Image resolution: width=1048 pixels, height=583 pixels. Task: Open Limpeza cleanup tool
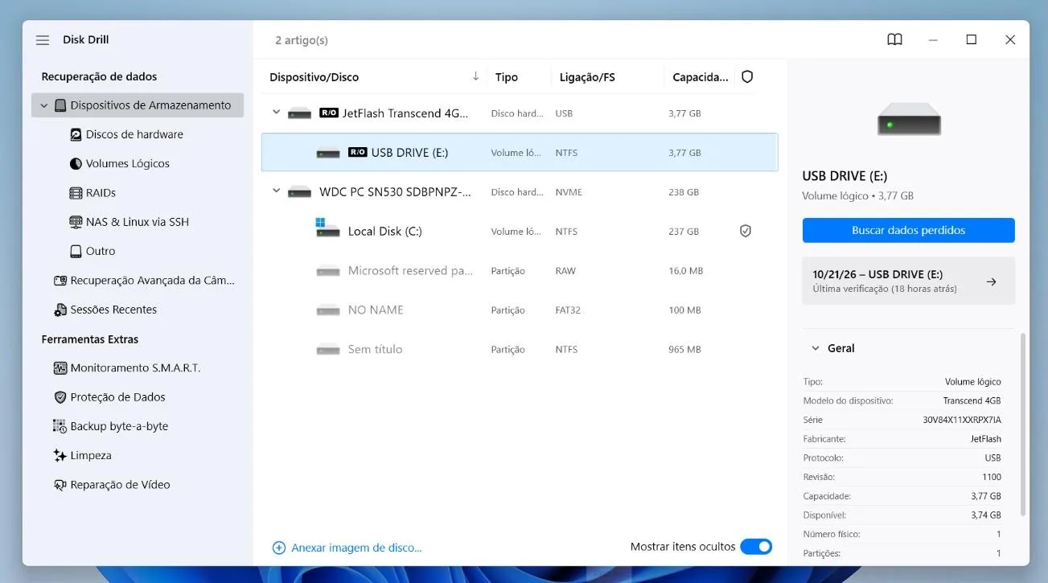(83, 455)
